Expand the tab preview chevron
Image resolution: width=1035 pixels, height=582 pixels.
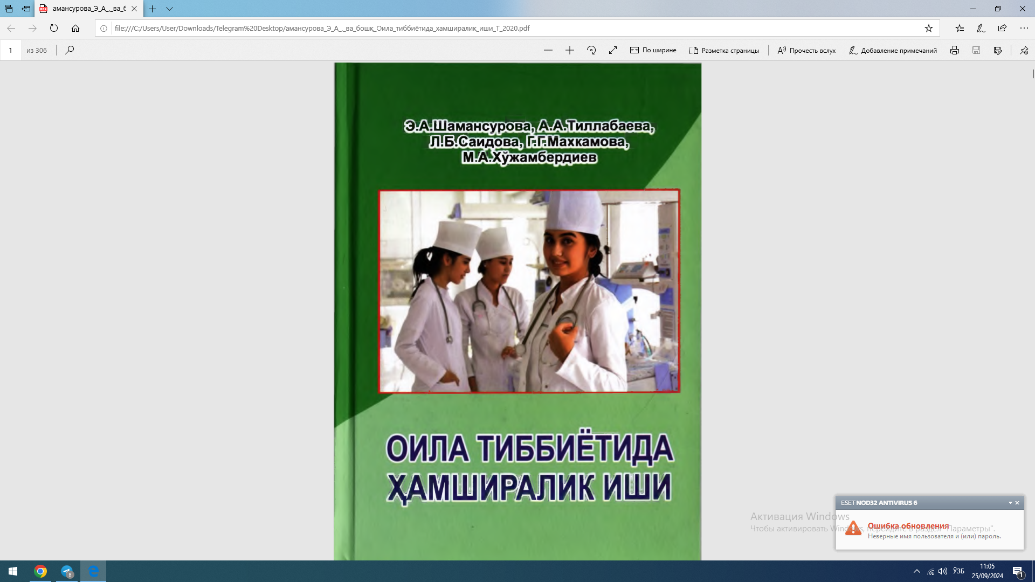[x=169, y=9]
